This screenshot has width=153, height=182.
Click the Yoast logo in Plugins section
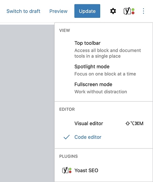pyautogui.click(x=67, y=170)
